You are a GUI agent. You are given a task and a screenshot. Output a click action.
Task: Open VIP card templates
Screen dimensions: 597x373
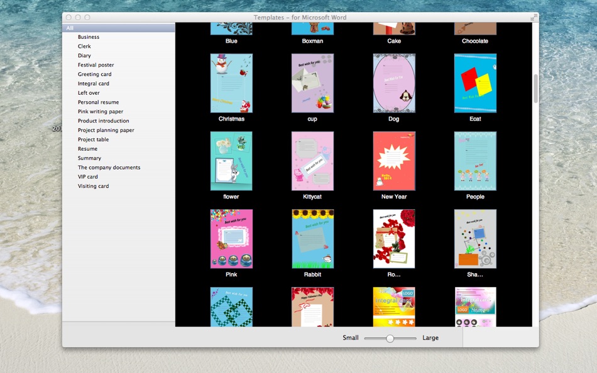[x=87, y=176]
